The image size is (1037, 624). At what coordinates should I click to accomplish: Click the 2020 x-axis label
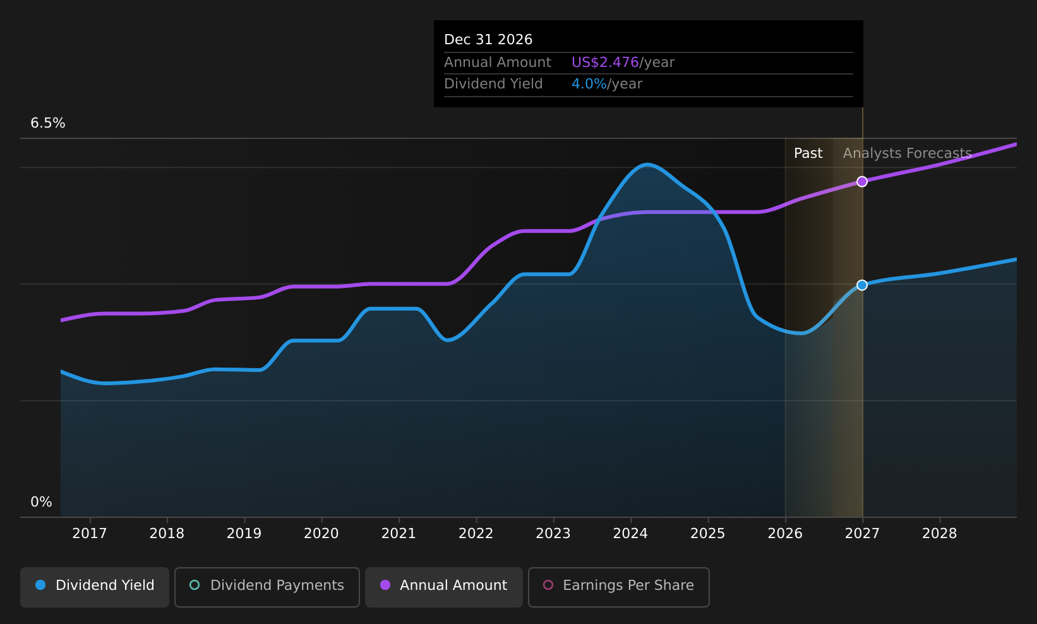pos(321,534)
